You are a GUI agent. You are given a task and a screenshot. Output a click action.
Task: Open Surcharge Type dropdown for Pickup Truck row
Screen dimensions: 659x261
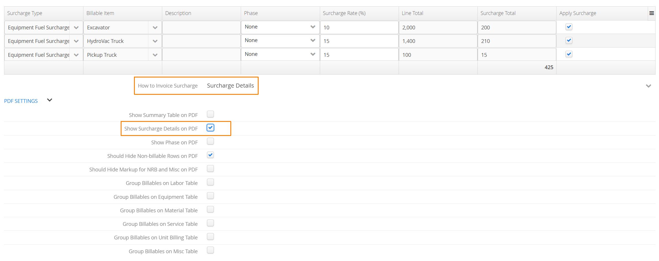click(x=76, y=55)
